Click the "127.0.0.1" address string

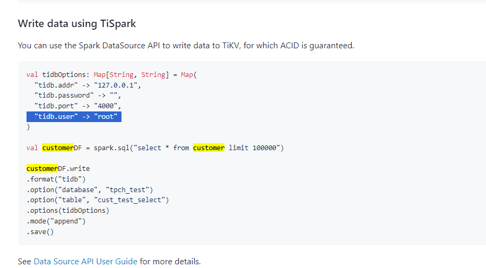pos(117,85)
